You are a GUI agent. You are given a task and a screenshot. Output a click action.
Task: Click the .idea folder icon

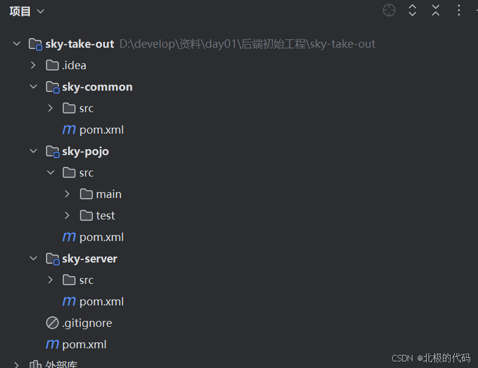[x=52, y=65]
